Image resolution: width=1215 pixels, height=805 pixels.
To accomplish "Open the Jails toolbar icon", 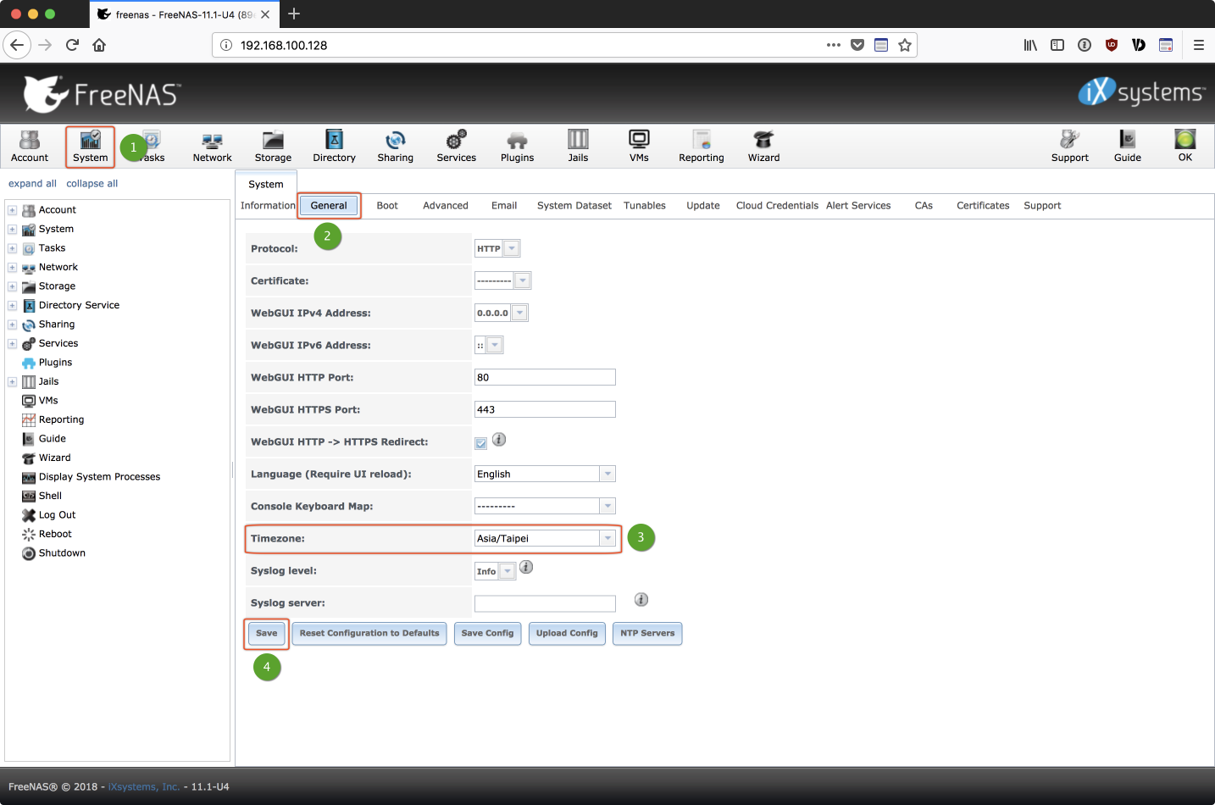I will 578,146.
